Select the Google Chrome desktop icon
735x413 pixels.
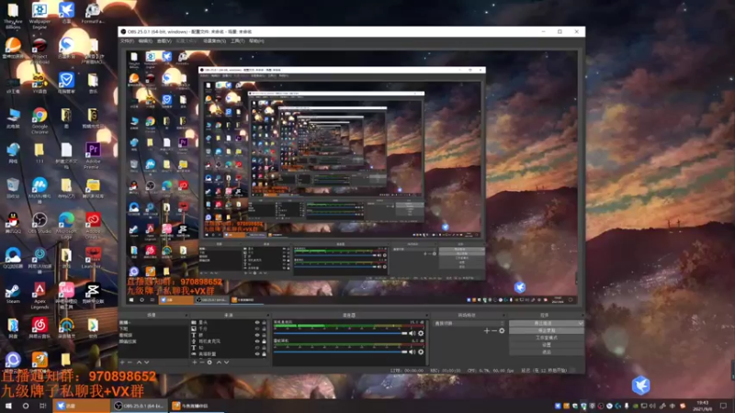pyautogui.click(x=40, y=120)
